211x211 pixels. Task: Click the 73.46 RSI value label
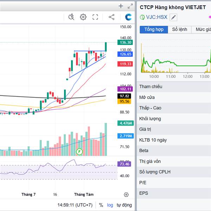coord(124,164)
